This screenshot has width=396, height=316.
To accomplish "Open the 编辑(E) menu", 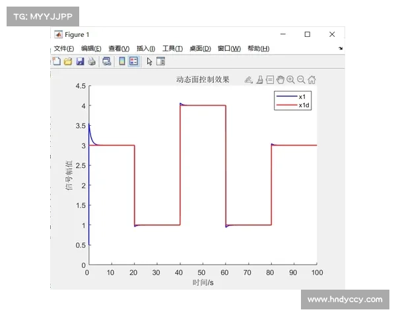I will click(x=91, y=48).
